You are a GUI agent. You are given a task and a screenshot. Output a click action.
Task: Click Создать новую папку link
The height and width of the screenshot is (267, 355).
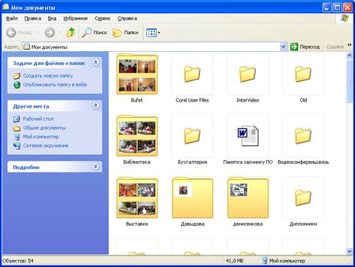point(48,76)
